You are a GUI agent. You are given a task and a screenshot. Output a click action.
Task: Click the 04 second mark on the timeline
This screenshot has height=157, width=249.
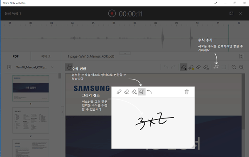point(72,23)
